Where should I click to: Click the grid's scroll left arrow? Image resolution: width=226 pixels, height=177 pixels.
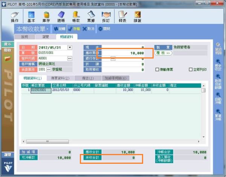click(23, 142)
